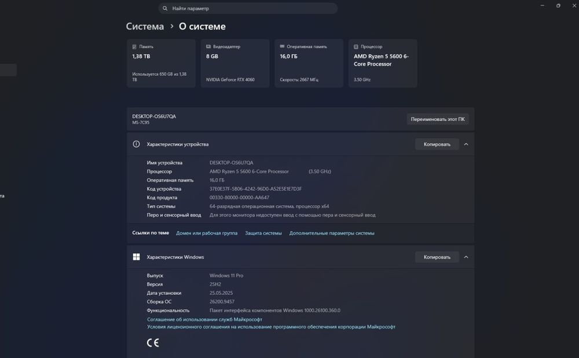Open the 1,38 ТВ storage card
Image resolution: width=579 pixels, height=358 pixels.
coord(161,63)
